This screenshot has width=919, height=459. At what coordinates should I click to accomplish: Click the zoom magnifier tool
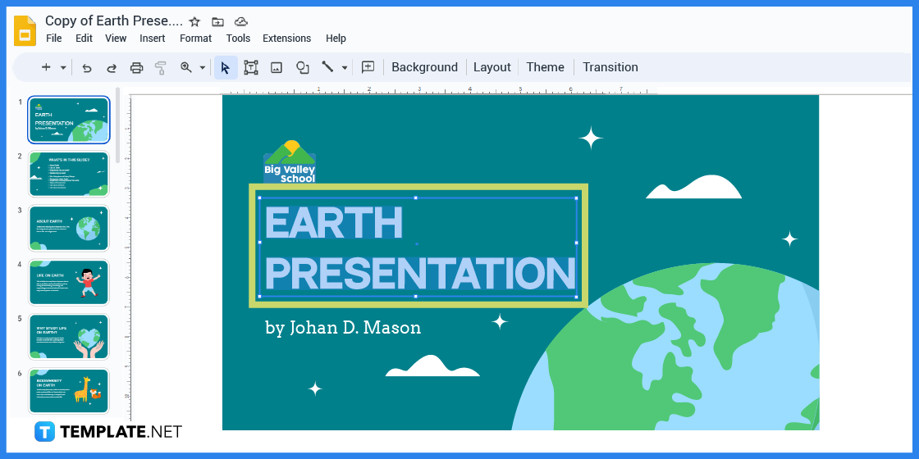[186, 67]
